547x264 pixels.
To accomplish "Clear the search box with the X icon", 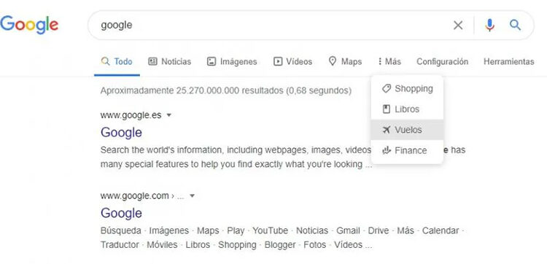I will click(458, 25).
